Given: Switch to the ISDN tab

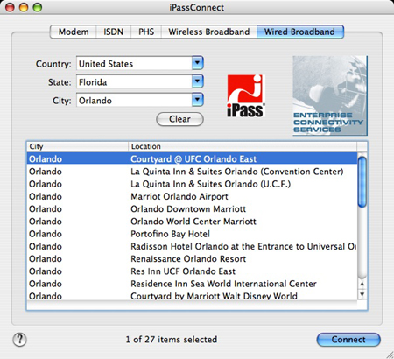Looking at the screenshot, I should point(114,32).
